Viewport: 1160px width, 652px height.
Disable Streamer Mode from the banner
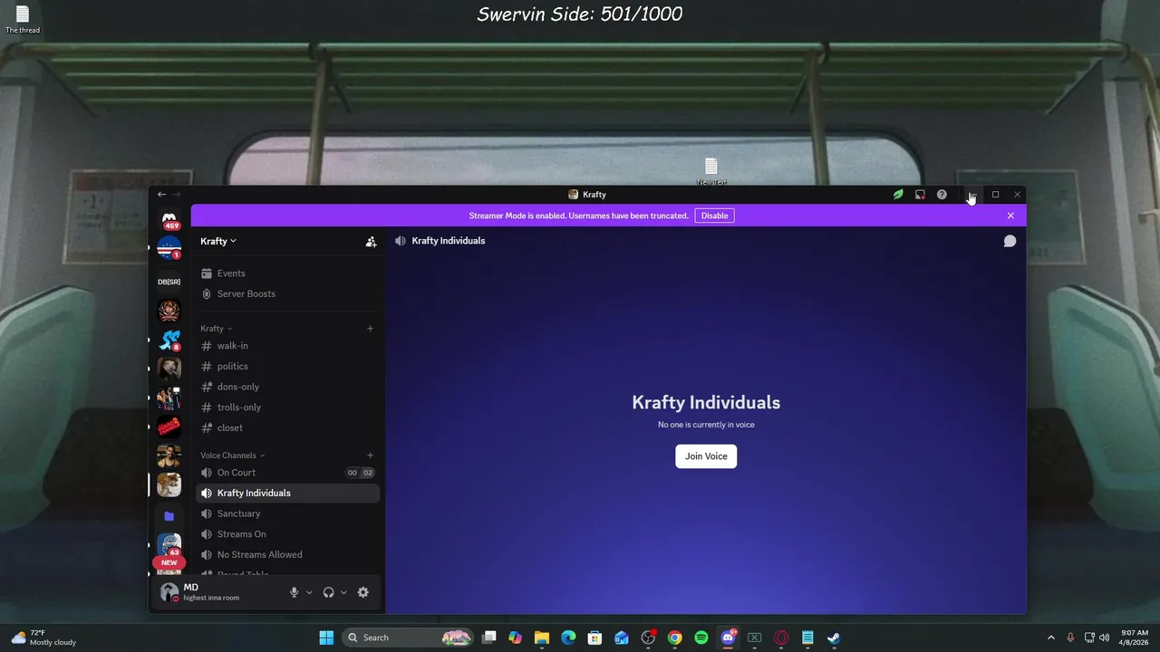coord(714,216)
